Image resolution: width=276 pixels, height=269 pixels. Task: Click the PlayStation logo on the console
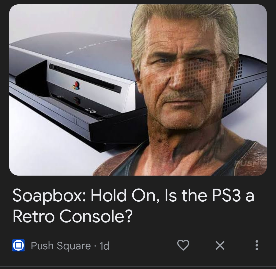point(76,85)
